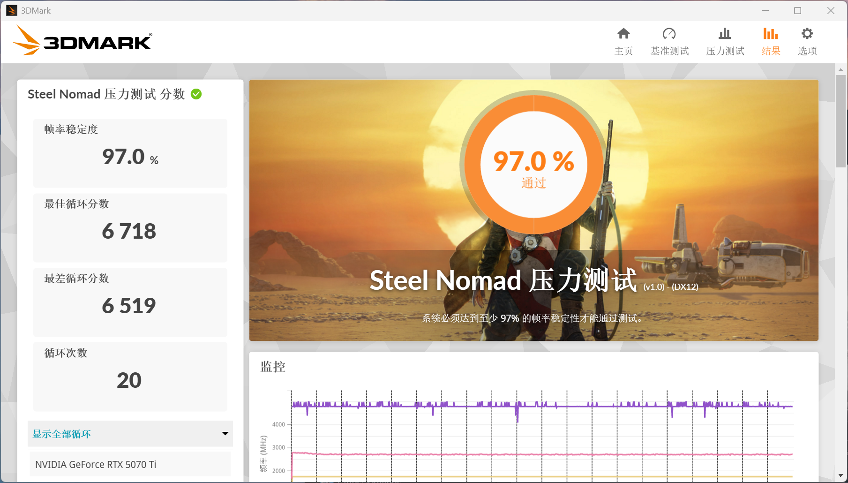The width and height of the screenshot is (848, 483).
Task: Click the scrollbar up arrow
Action: [x=841, y=69]
